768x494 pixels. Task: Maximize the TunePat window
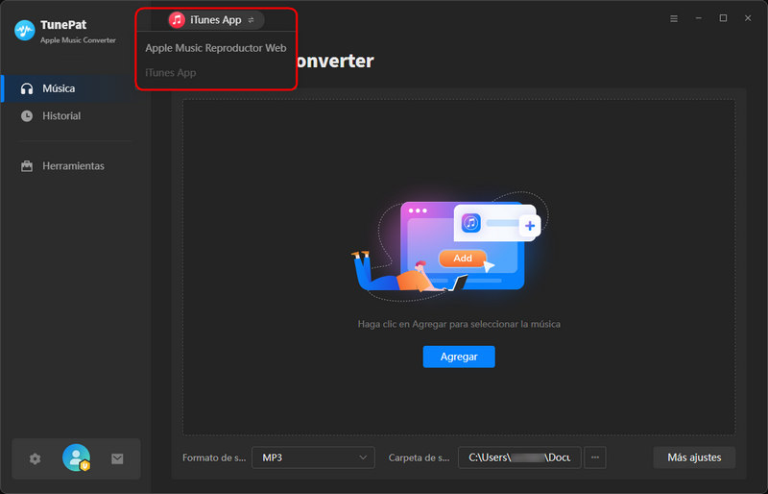pos(723,18)
